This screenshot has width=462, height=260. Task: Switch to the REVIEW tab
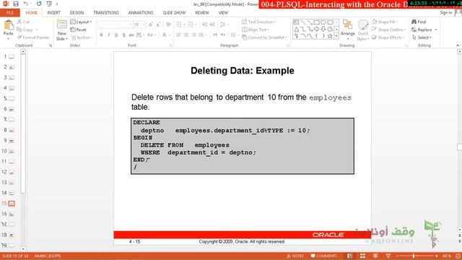click(x=202, y=13)
